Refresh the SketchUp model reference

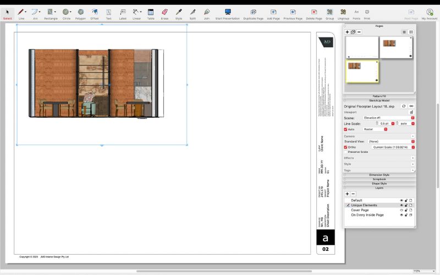(404, 106)
